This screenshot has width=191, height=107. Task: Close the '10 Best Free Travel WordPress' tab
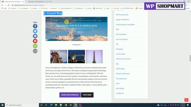[x=23, y=2]
